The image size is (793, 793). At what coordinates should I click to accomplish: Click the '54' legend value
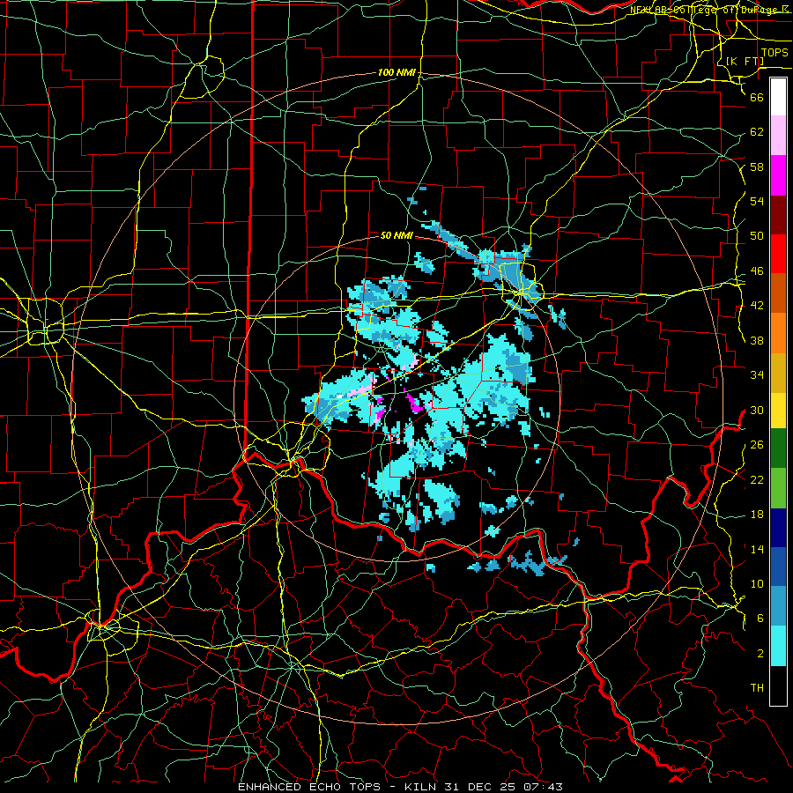(757, 201)
